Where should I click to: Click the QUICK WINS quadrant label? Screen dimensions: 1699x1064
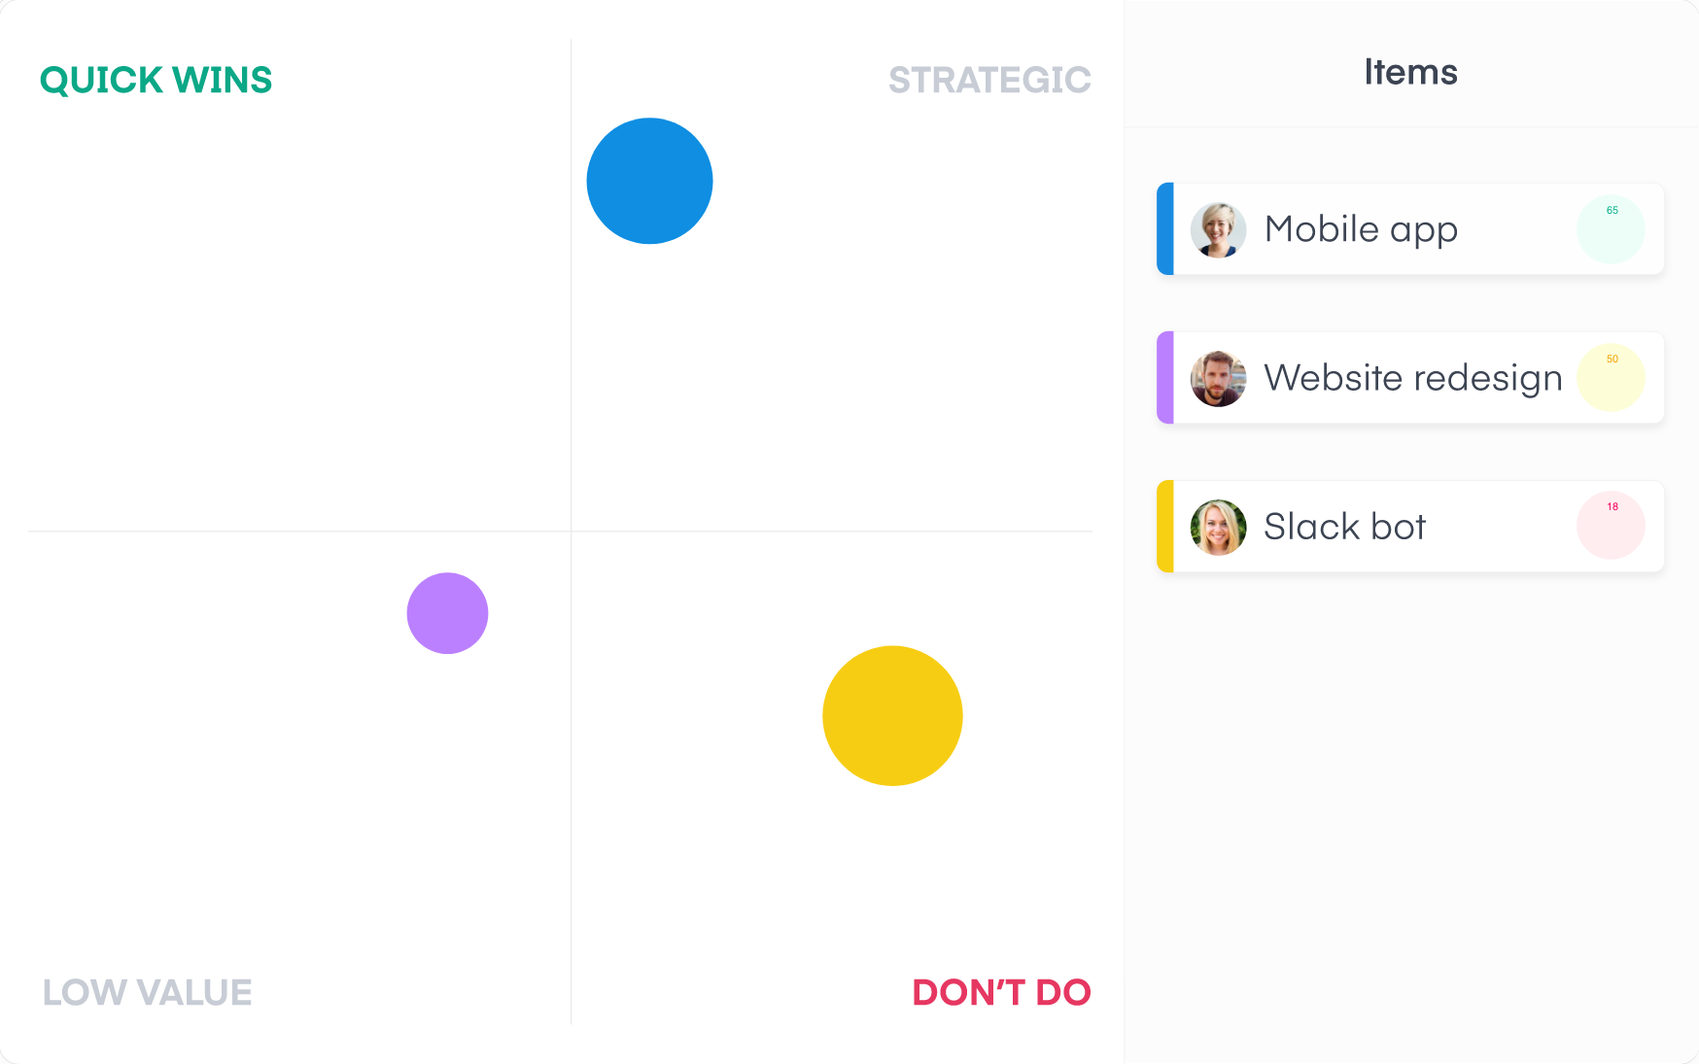pos(155,80)
